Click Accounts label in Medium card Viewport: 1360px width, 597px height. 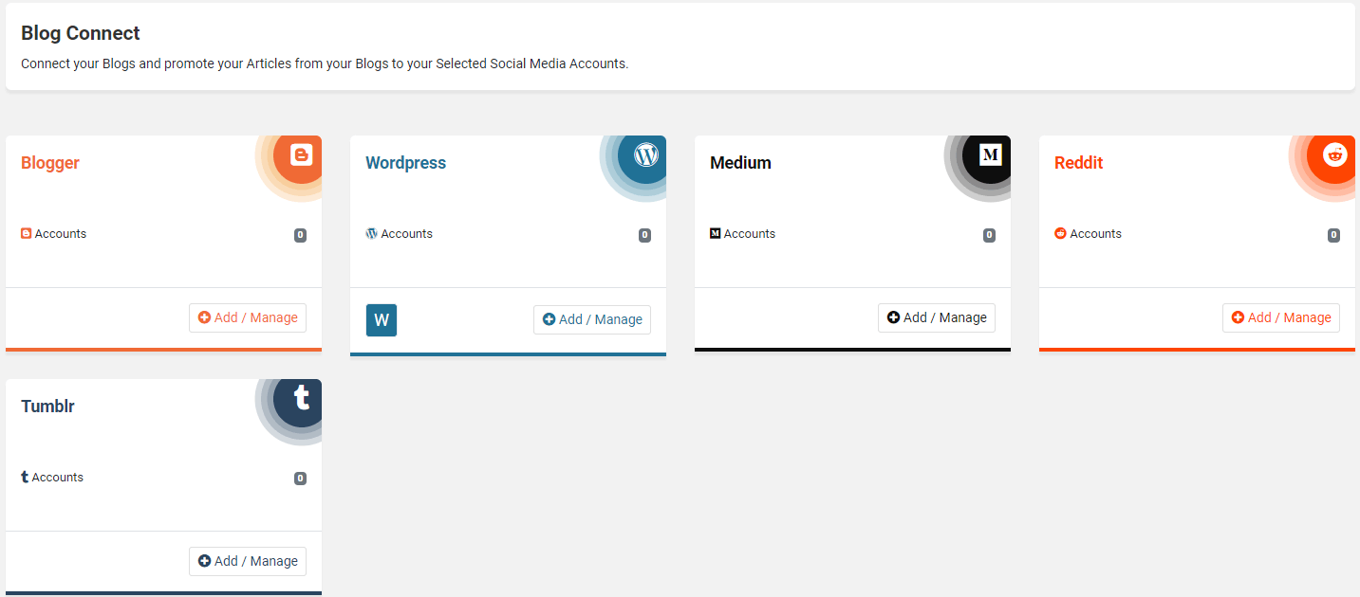(x=750, y=234)
